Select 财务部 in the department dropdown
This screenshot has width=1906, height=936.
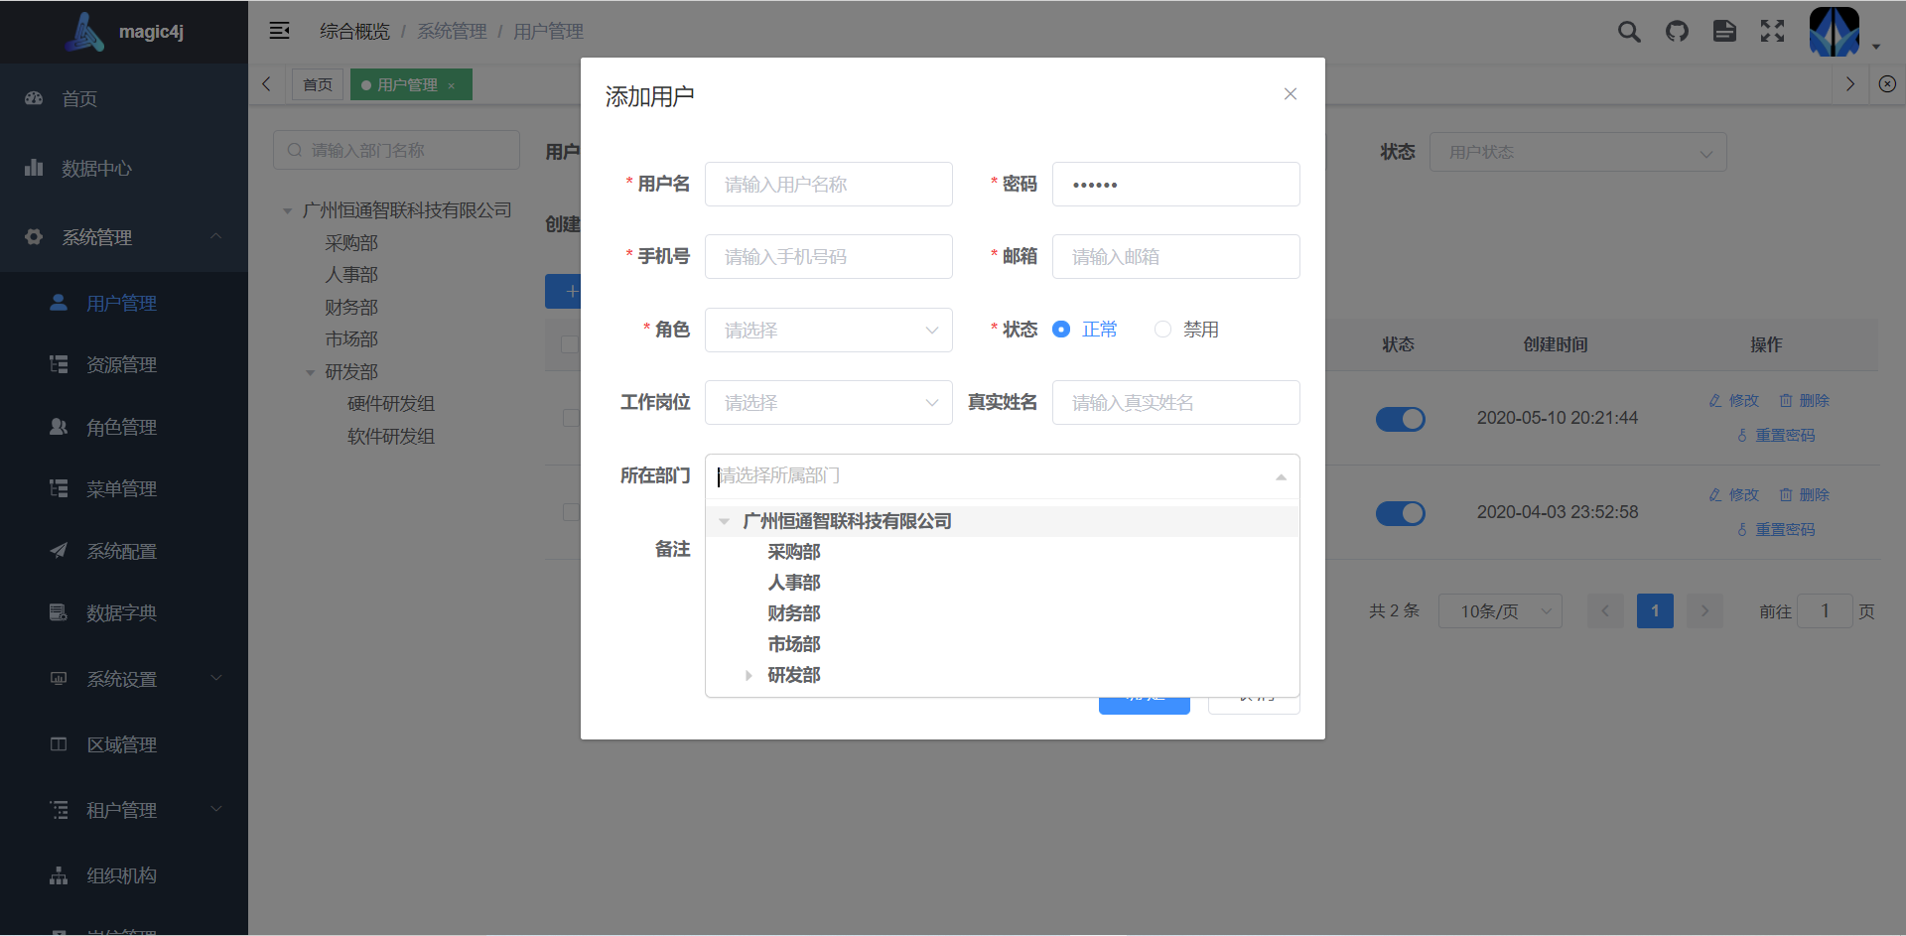[x=794, y=613]
